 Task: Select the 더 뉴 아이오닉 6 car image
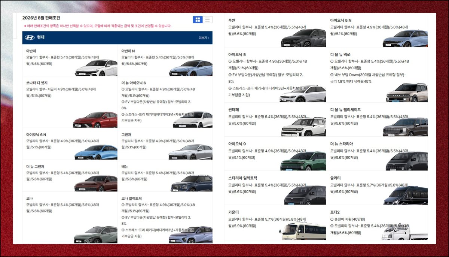pos(193,120)
